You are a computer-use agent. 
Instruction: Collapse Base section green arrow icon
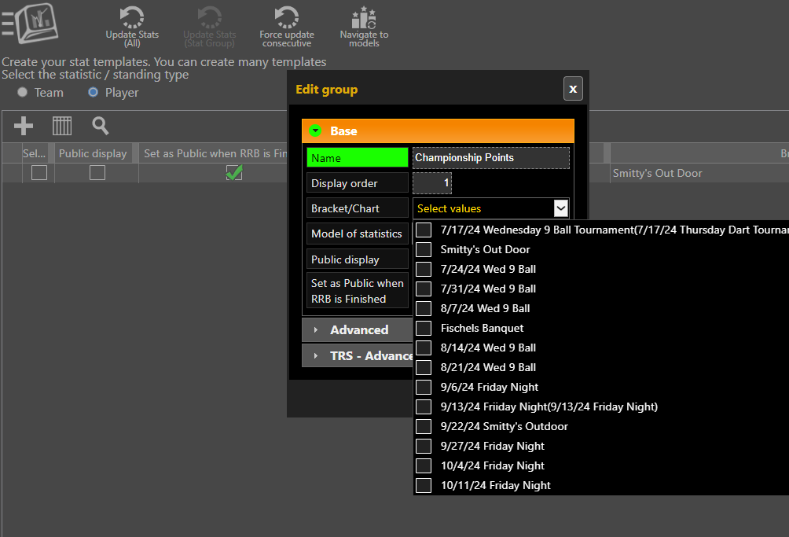[315, 131]
